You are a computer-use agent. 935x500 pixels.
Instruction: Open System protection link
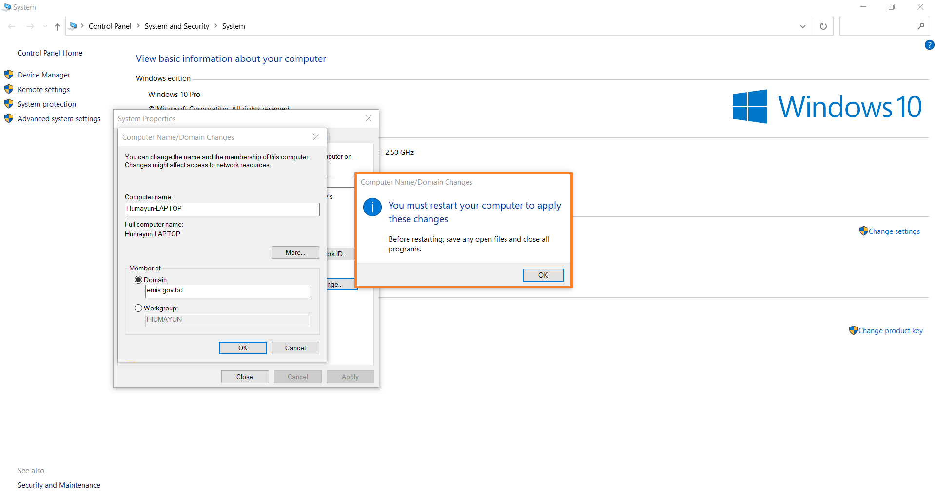[x=47, y=104]
